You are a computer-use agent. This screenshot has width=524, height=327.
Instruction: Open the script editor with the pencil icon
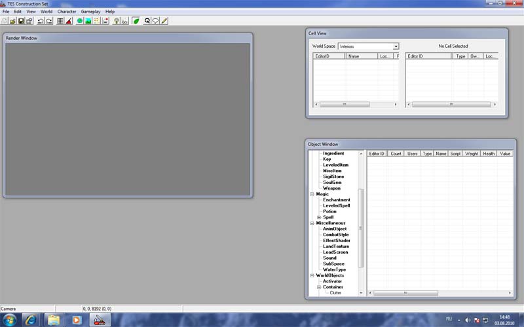coord(164,21)
